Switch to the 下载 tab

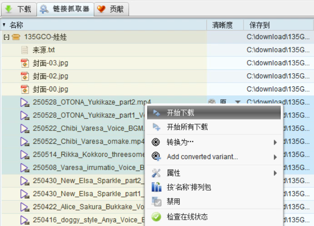[x=18, y=9]
